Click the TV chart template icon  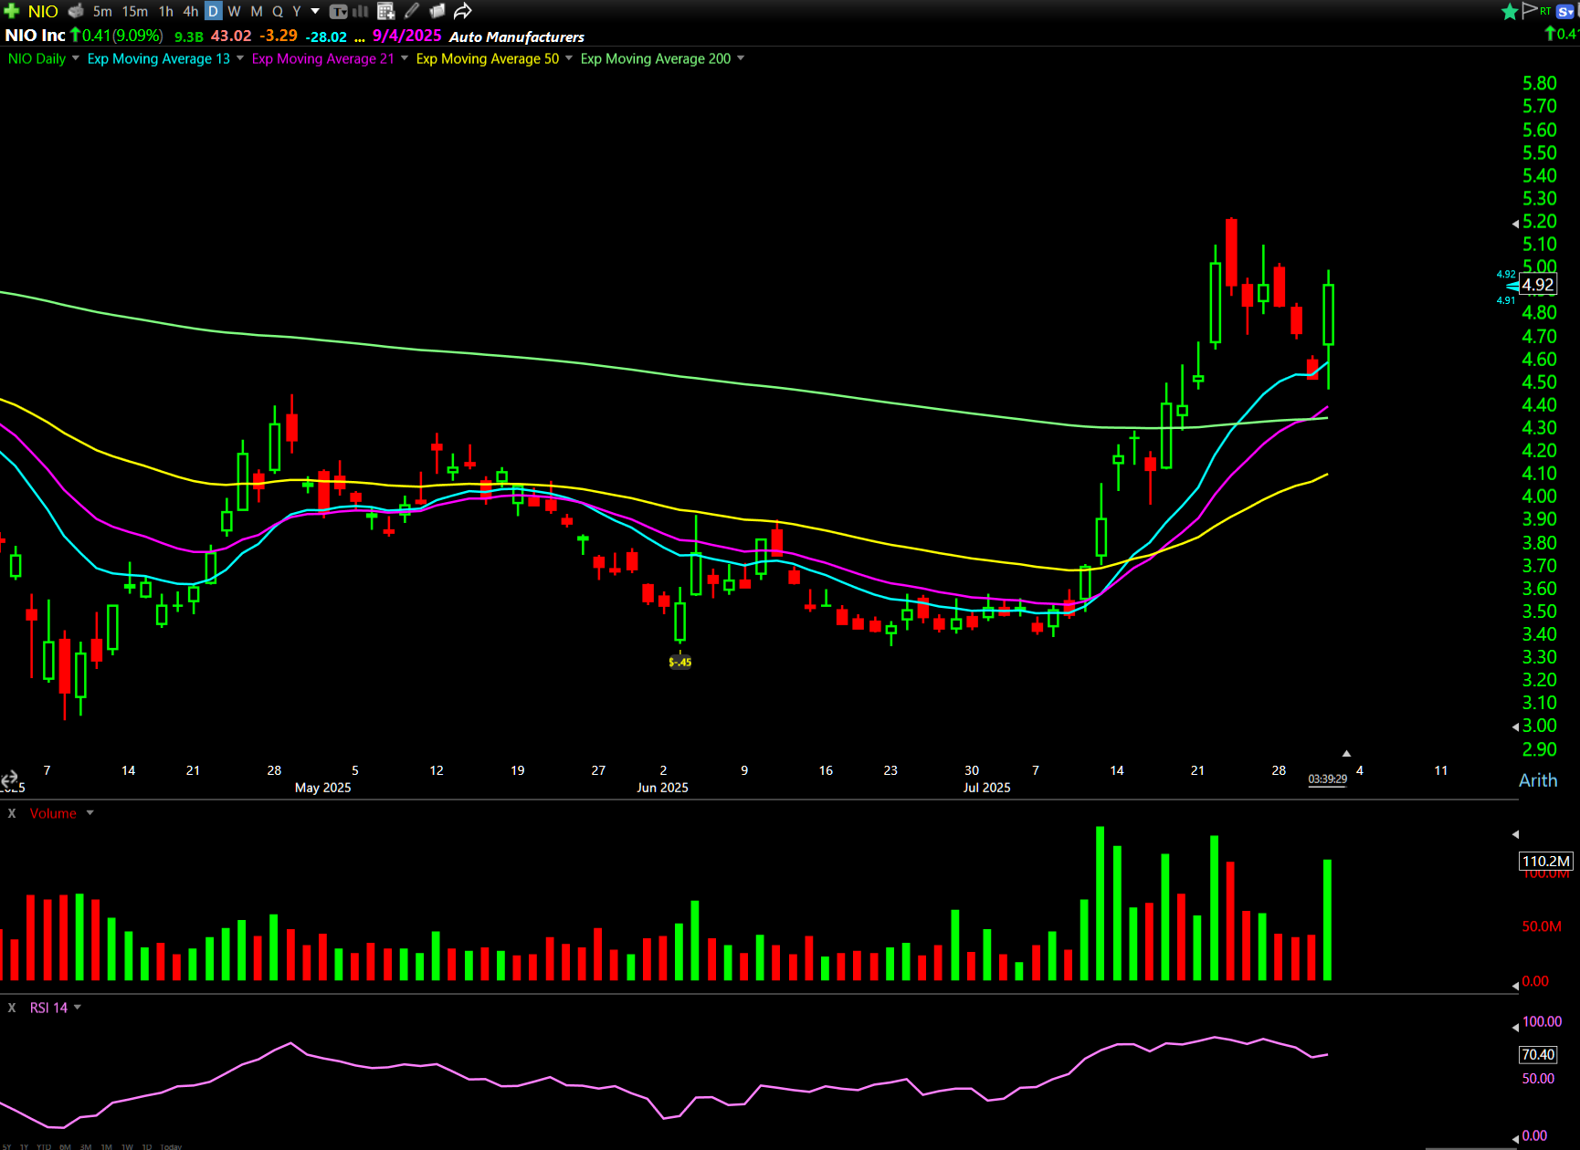pyautogui.click(x=338, y=11)
